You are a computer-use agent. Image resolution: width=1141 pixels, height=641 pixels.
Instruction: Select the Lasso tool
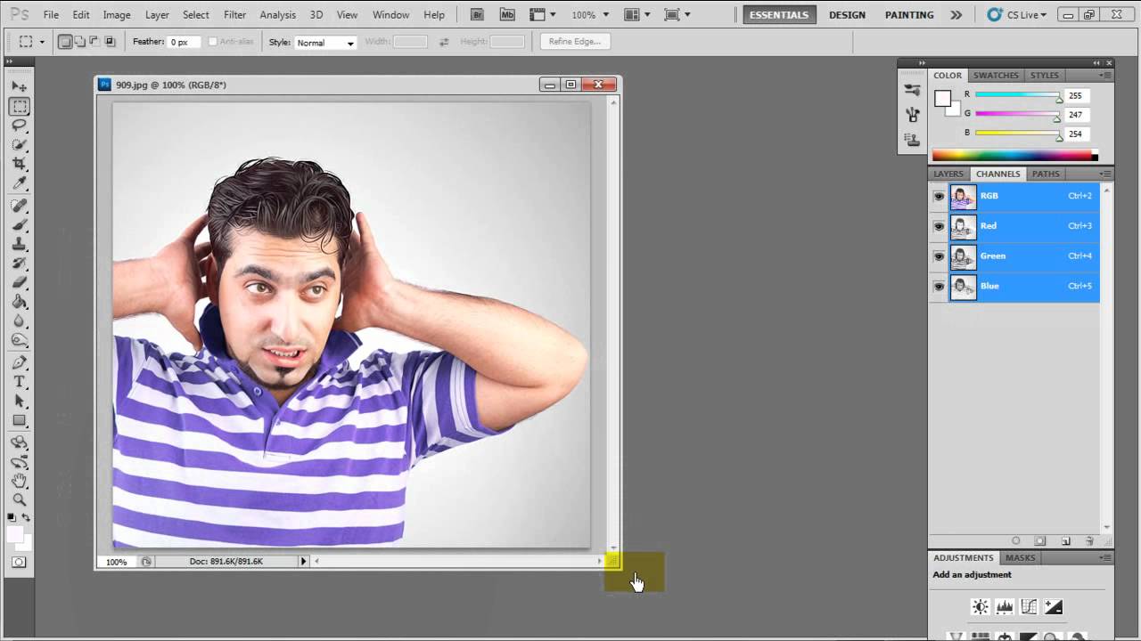click(19, 126)
